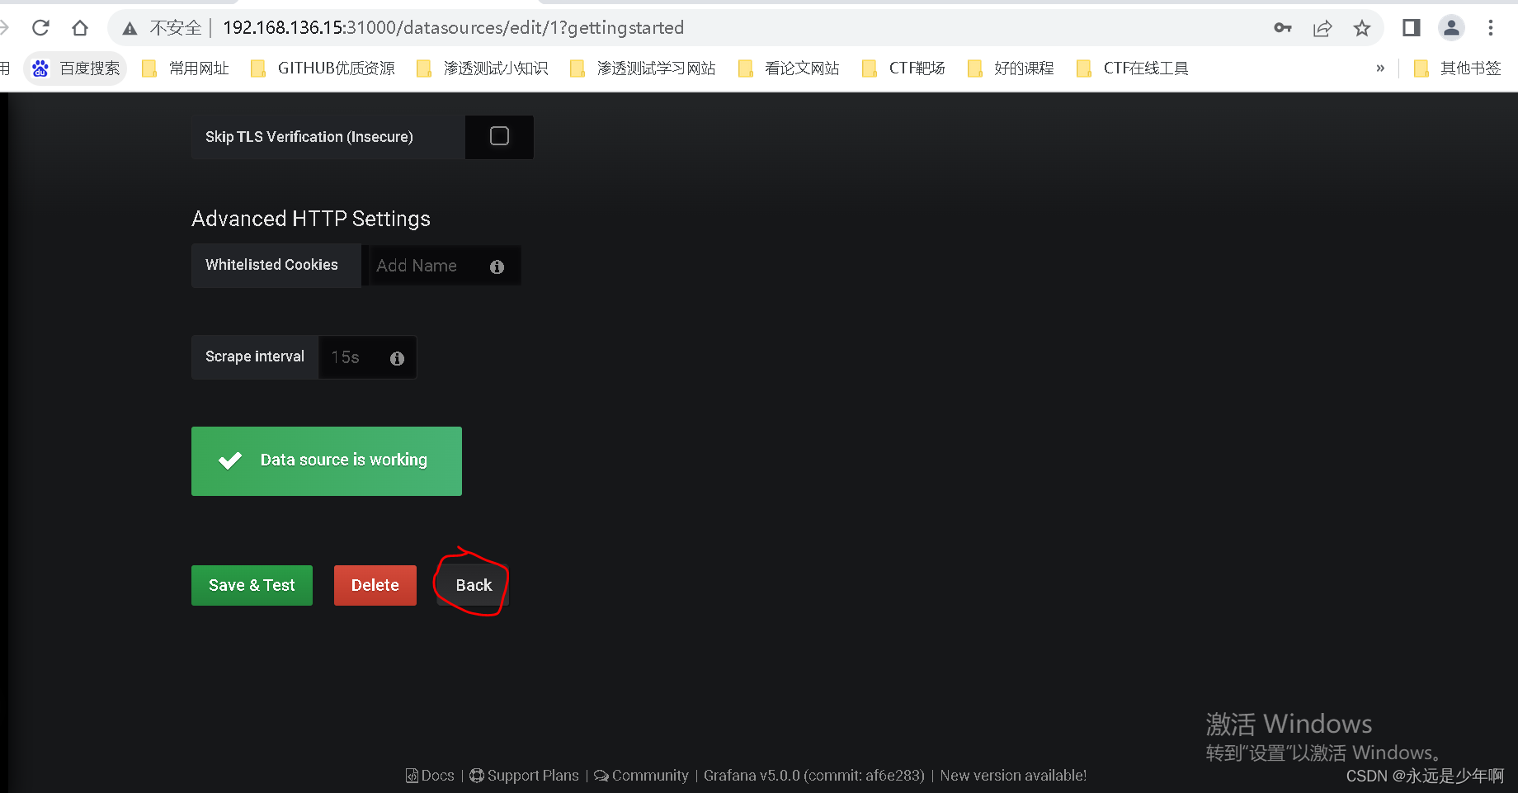
Task: Open 常用网址 bookmark folder
Action: [x=185, y=68]
